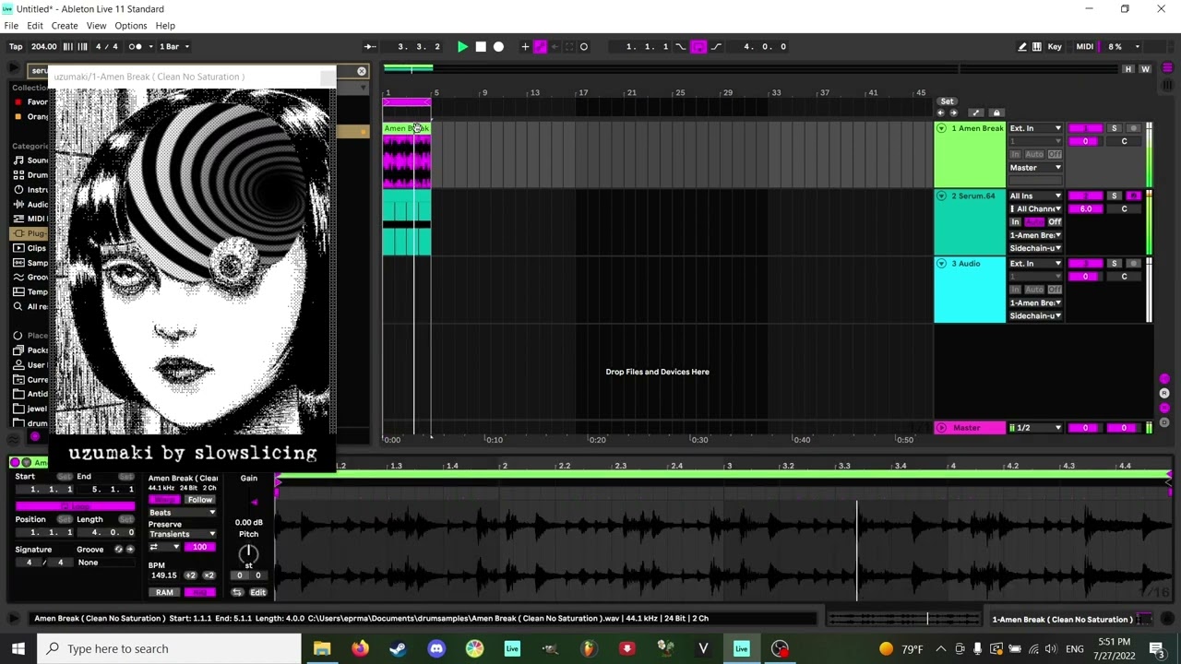
Task: Click the arrangement record button
Action: 498,46
